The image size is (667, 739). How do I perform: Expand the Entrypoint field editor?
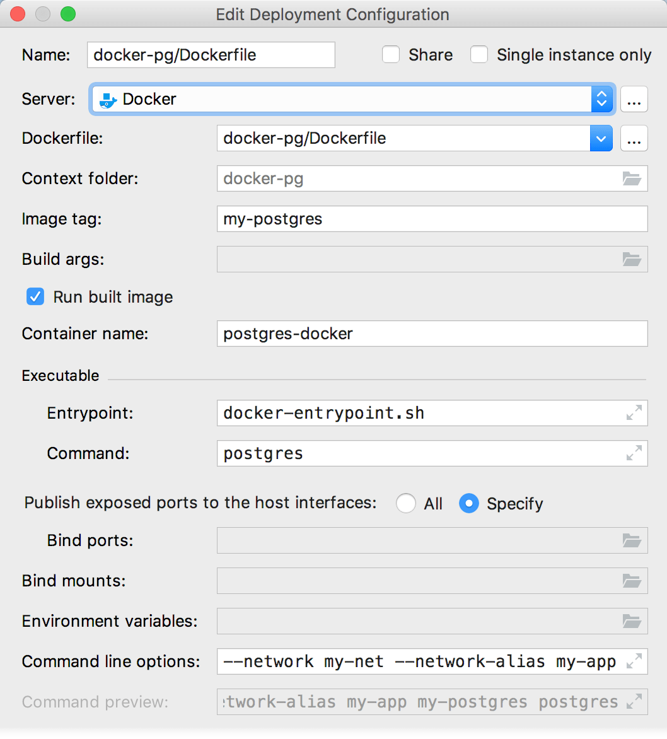[634, 412]
